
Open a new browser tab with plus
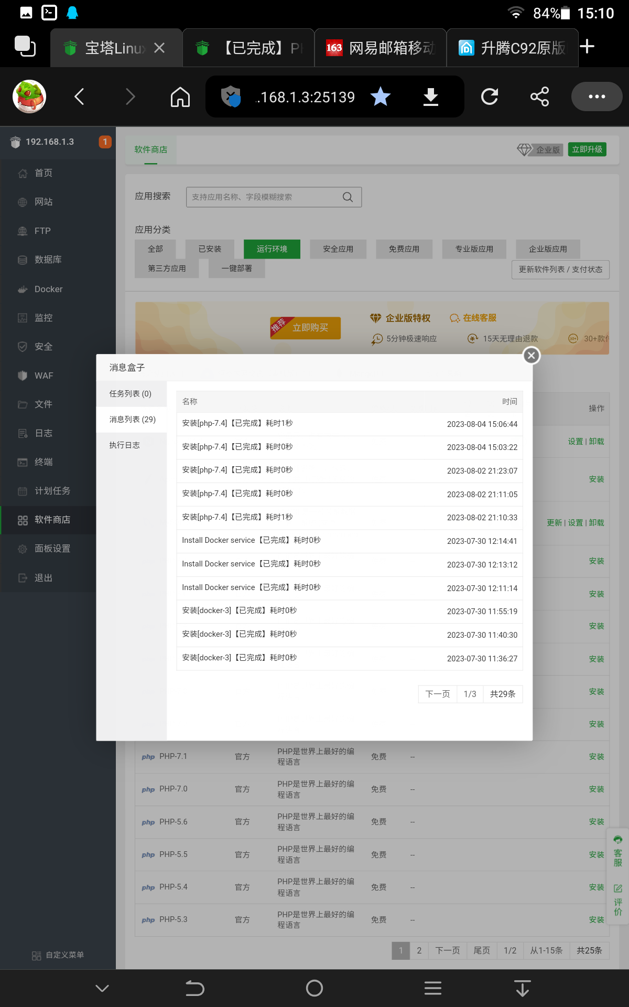[587, 47]
